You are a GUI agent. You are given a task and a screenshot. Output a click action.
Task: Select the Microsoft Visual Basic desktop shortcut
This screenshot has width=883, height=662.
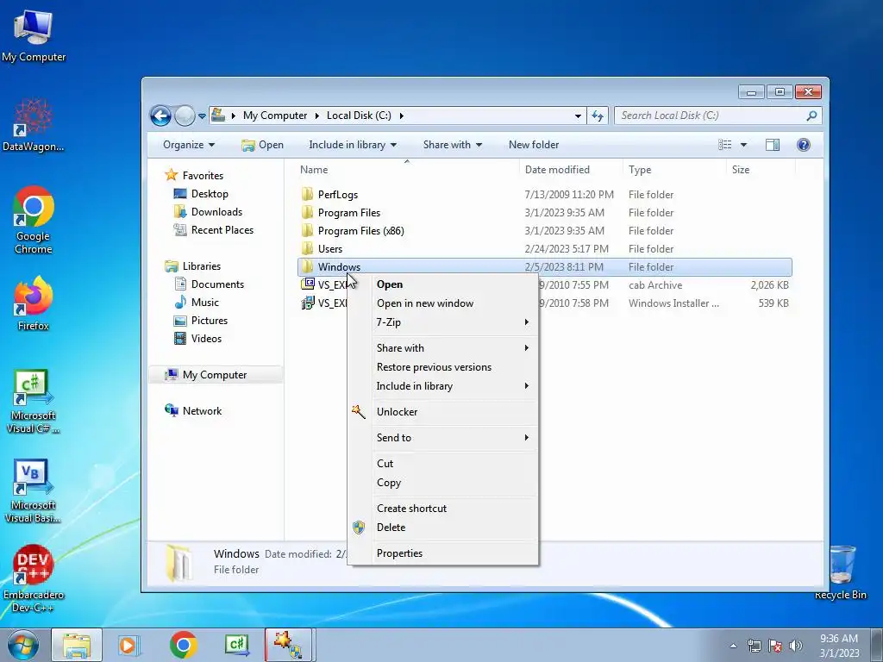pyautogui.click(x=34, y=491)
